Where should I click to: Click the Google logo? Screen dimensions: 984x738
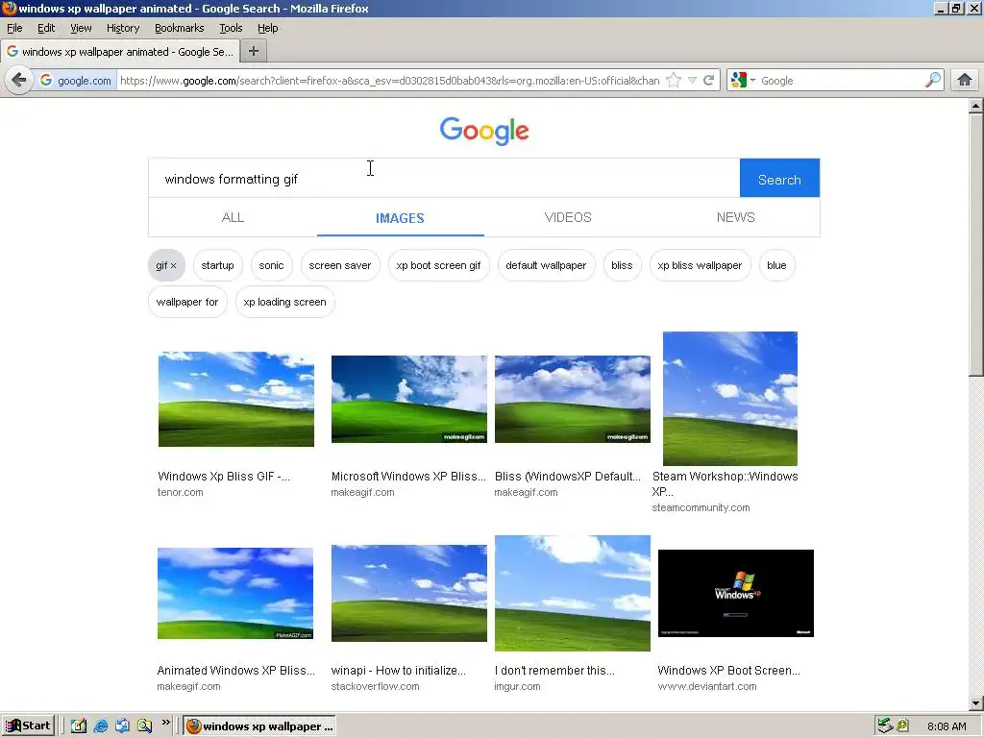(484, 131)
